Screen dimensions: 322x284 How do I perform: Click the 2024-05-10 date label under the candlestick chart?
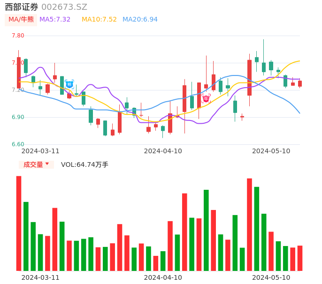point(271,151)
